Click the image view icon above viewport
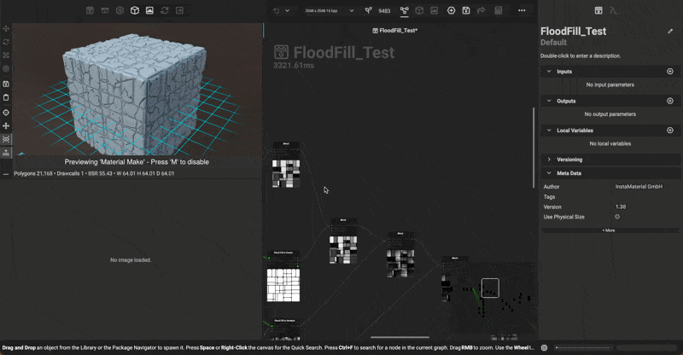Viewport: 683px width, 355px height. 149,11
